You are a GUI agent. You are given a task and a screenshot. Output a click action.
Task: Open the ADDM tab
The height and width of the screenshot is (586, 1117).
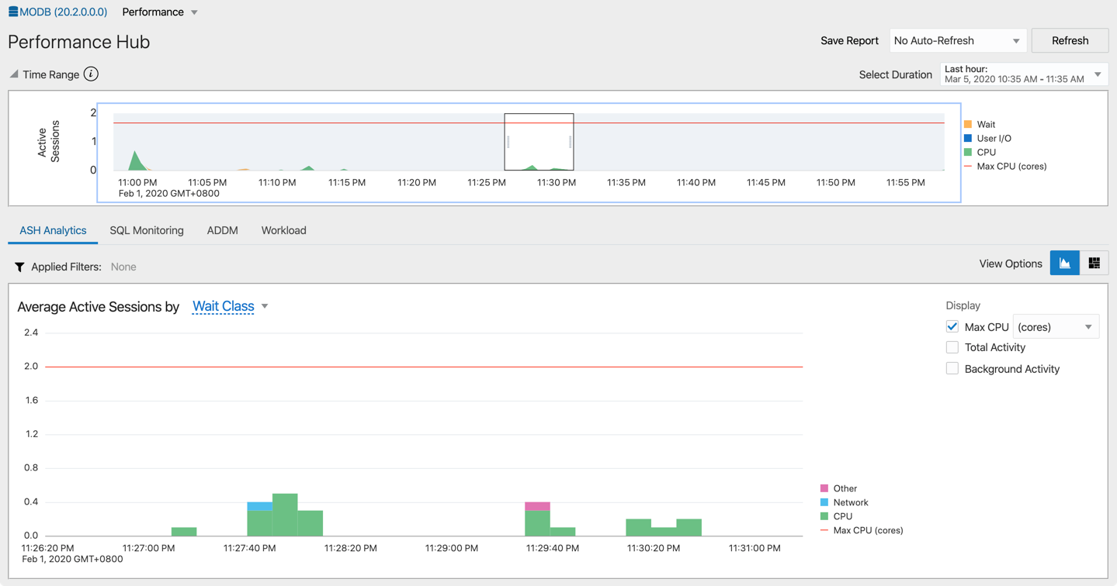[222, 230]
